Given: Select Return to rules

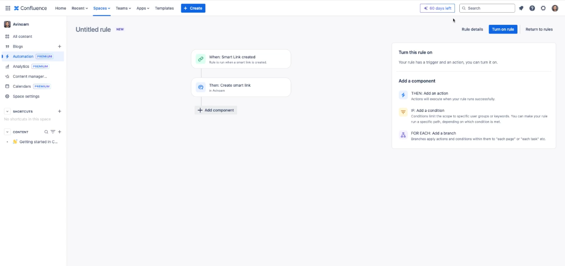Looking at the screenshot, I should 540,29.
